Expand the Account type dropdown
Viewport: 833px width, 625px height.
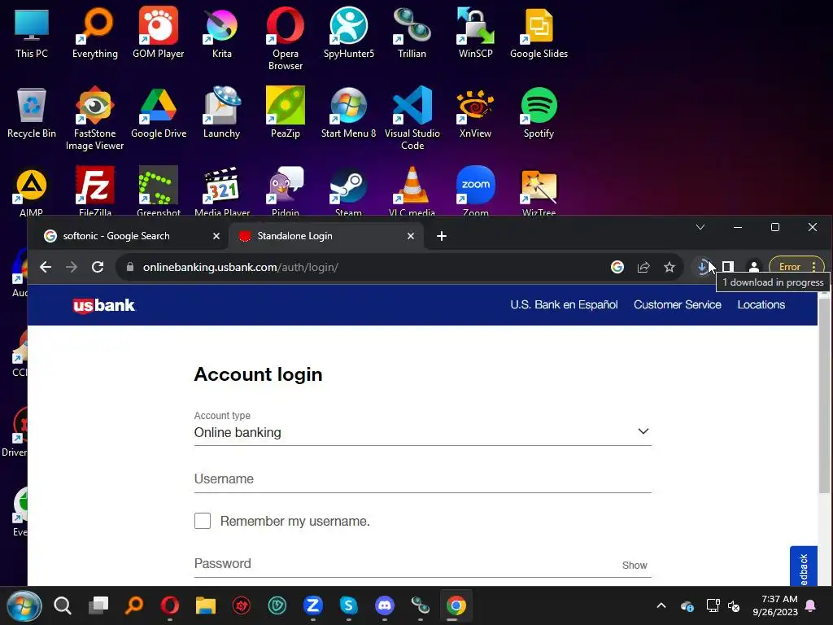[422, 431]
